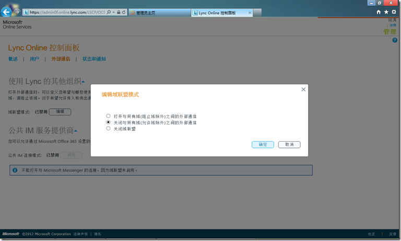The image size is (401, 241).
Task: Click the browser forward arrow button
Action: [17, 12]
